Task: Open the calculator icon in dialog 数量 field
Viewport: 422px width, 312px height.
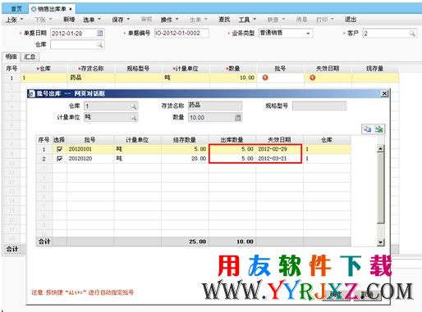Action: [x=238, y=118]
